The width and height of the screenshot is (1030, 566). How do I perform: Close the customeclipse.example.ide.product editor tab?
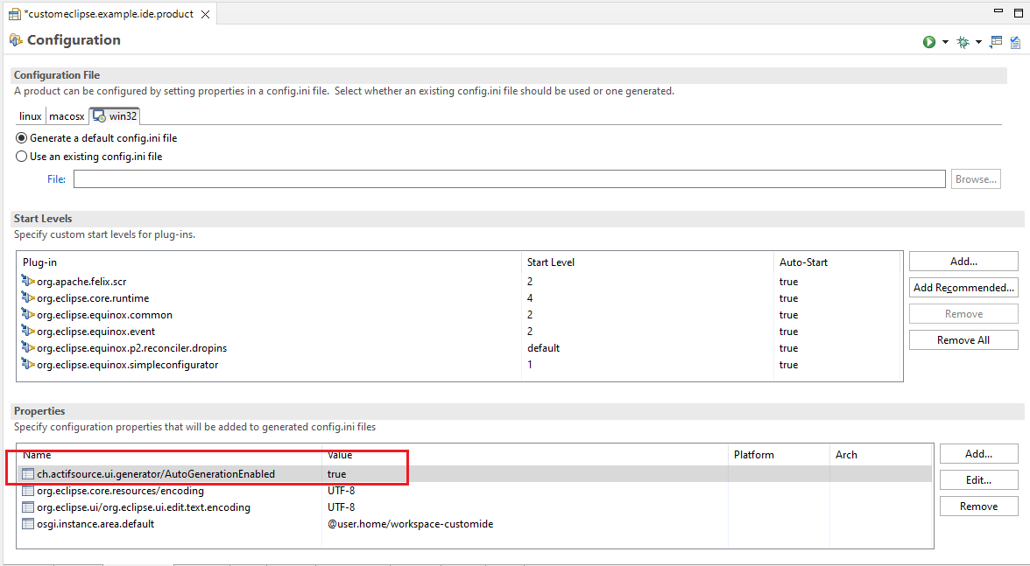(205, 14)
